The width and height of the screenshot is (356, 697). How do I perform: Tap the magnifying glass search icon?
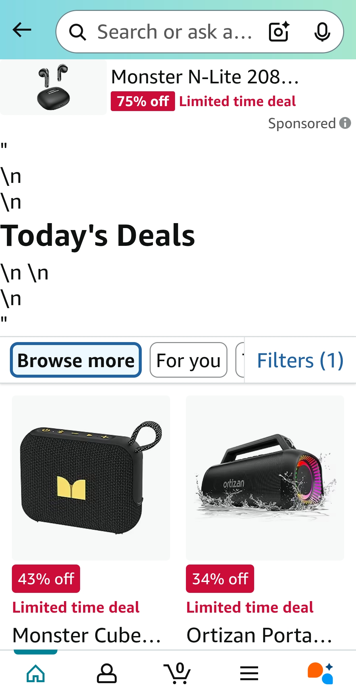coord(78,32)
